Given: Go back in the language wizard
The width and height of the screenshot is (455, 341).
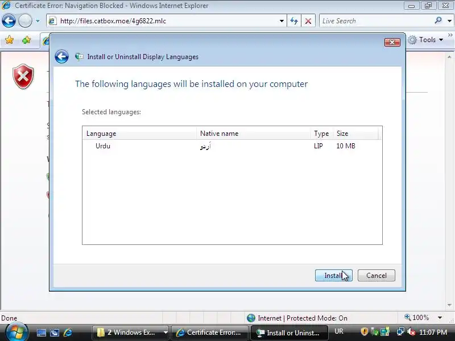Looking at the screenshot, I should pyautogui.click(x=61, y=56).
